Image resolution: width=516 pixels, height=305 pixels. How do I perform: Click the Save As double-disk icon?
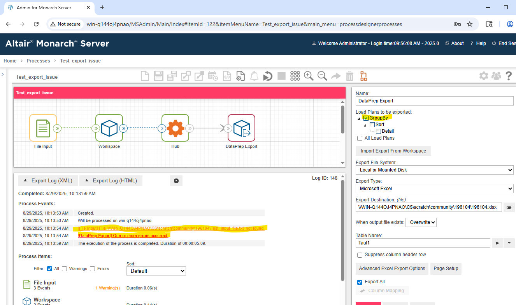click(172, 76)
